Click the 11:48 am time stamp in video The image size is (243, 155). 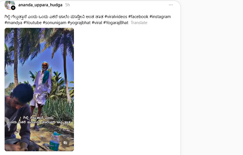coord(64,130)
